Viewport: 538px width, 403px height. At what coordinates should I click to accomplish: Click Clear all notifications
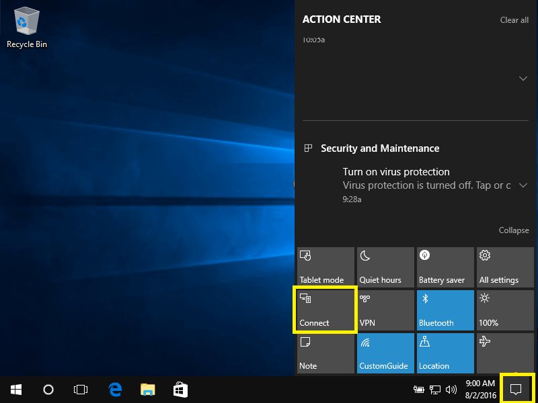(514, 20)
